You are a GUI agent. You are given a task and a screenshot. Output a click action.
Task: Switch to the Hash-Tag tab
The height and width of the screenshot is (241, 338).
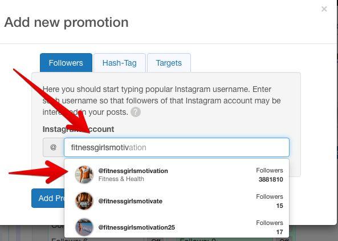[x=120, y=63]
